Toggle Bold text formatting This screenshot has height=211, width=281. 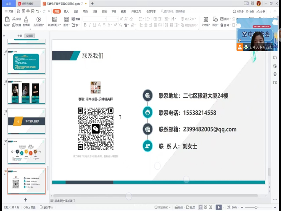pyautogui.click(x=85, y=25)
